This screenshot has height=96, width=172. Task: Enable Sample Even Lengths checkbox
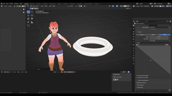click(x=137, y=78)
